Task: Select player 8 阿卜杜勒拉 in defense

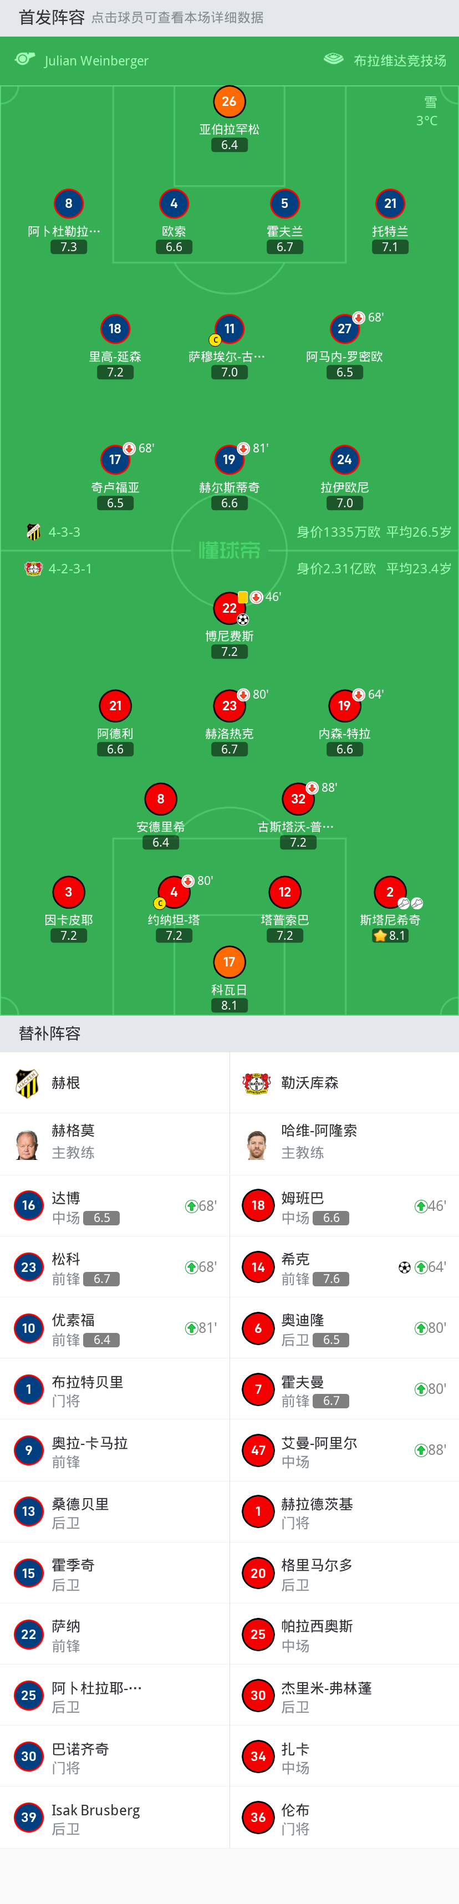Action: (69, 204)
